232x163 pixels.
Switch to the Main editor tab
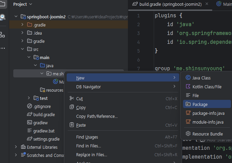tap(224, 4)
